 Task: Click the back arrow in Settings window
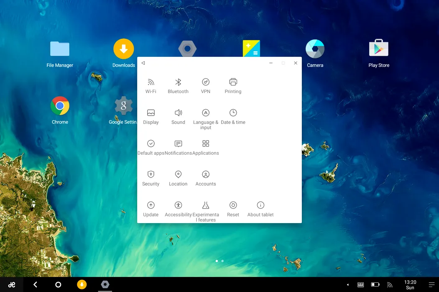[143, 63]
